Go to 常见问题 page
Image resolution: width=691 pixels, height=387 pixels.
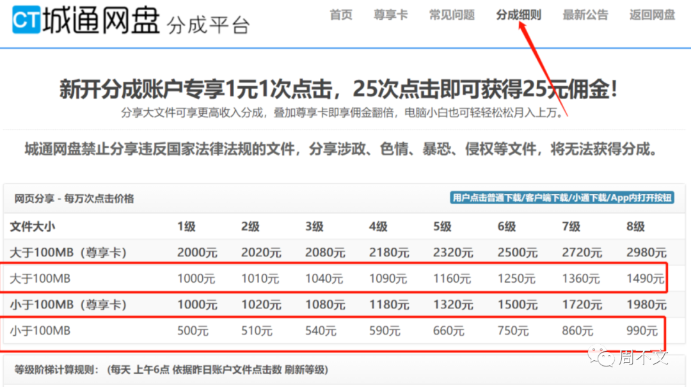coord(452,15)
